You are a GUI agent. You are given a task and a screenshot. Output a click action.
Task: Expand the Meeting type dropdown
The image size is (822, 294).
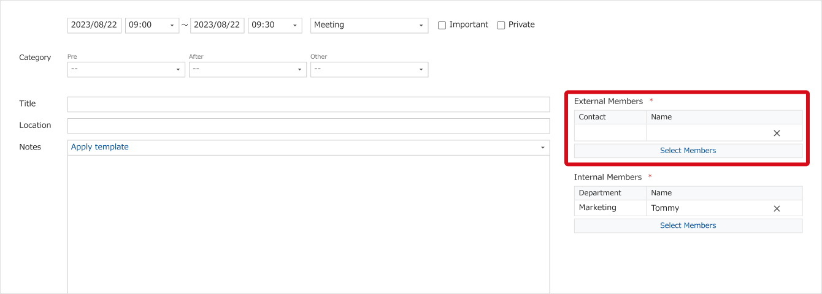click(369, 25)
